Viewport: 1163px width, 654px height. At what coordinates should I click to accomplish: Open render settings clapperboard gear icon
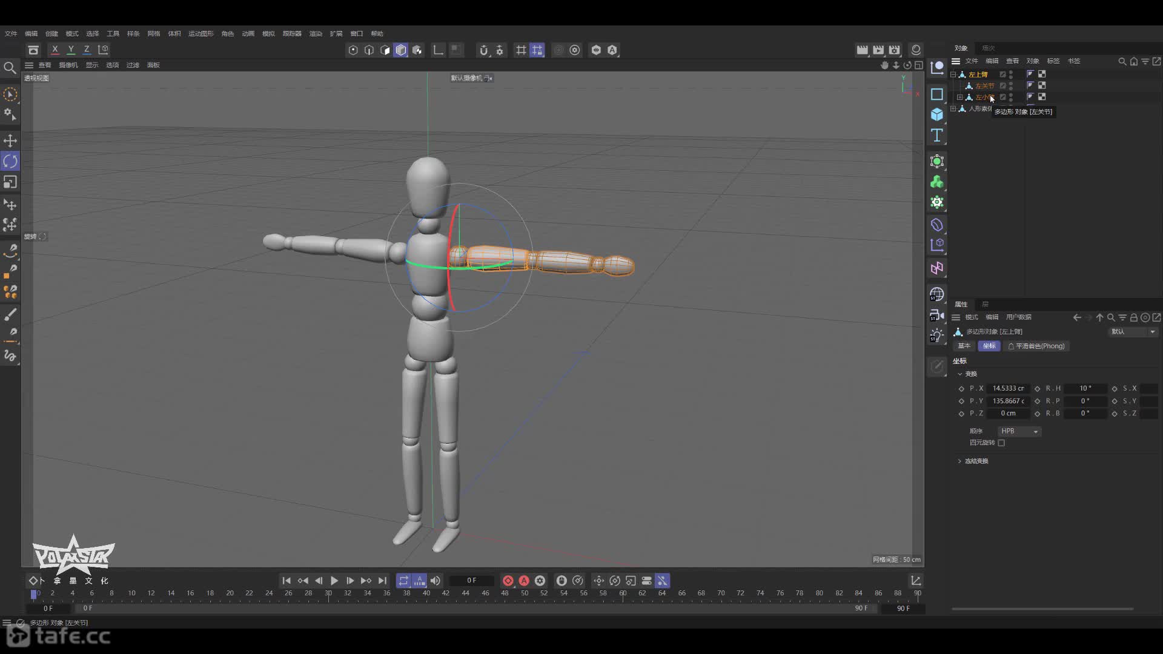pos(895,50)
